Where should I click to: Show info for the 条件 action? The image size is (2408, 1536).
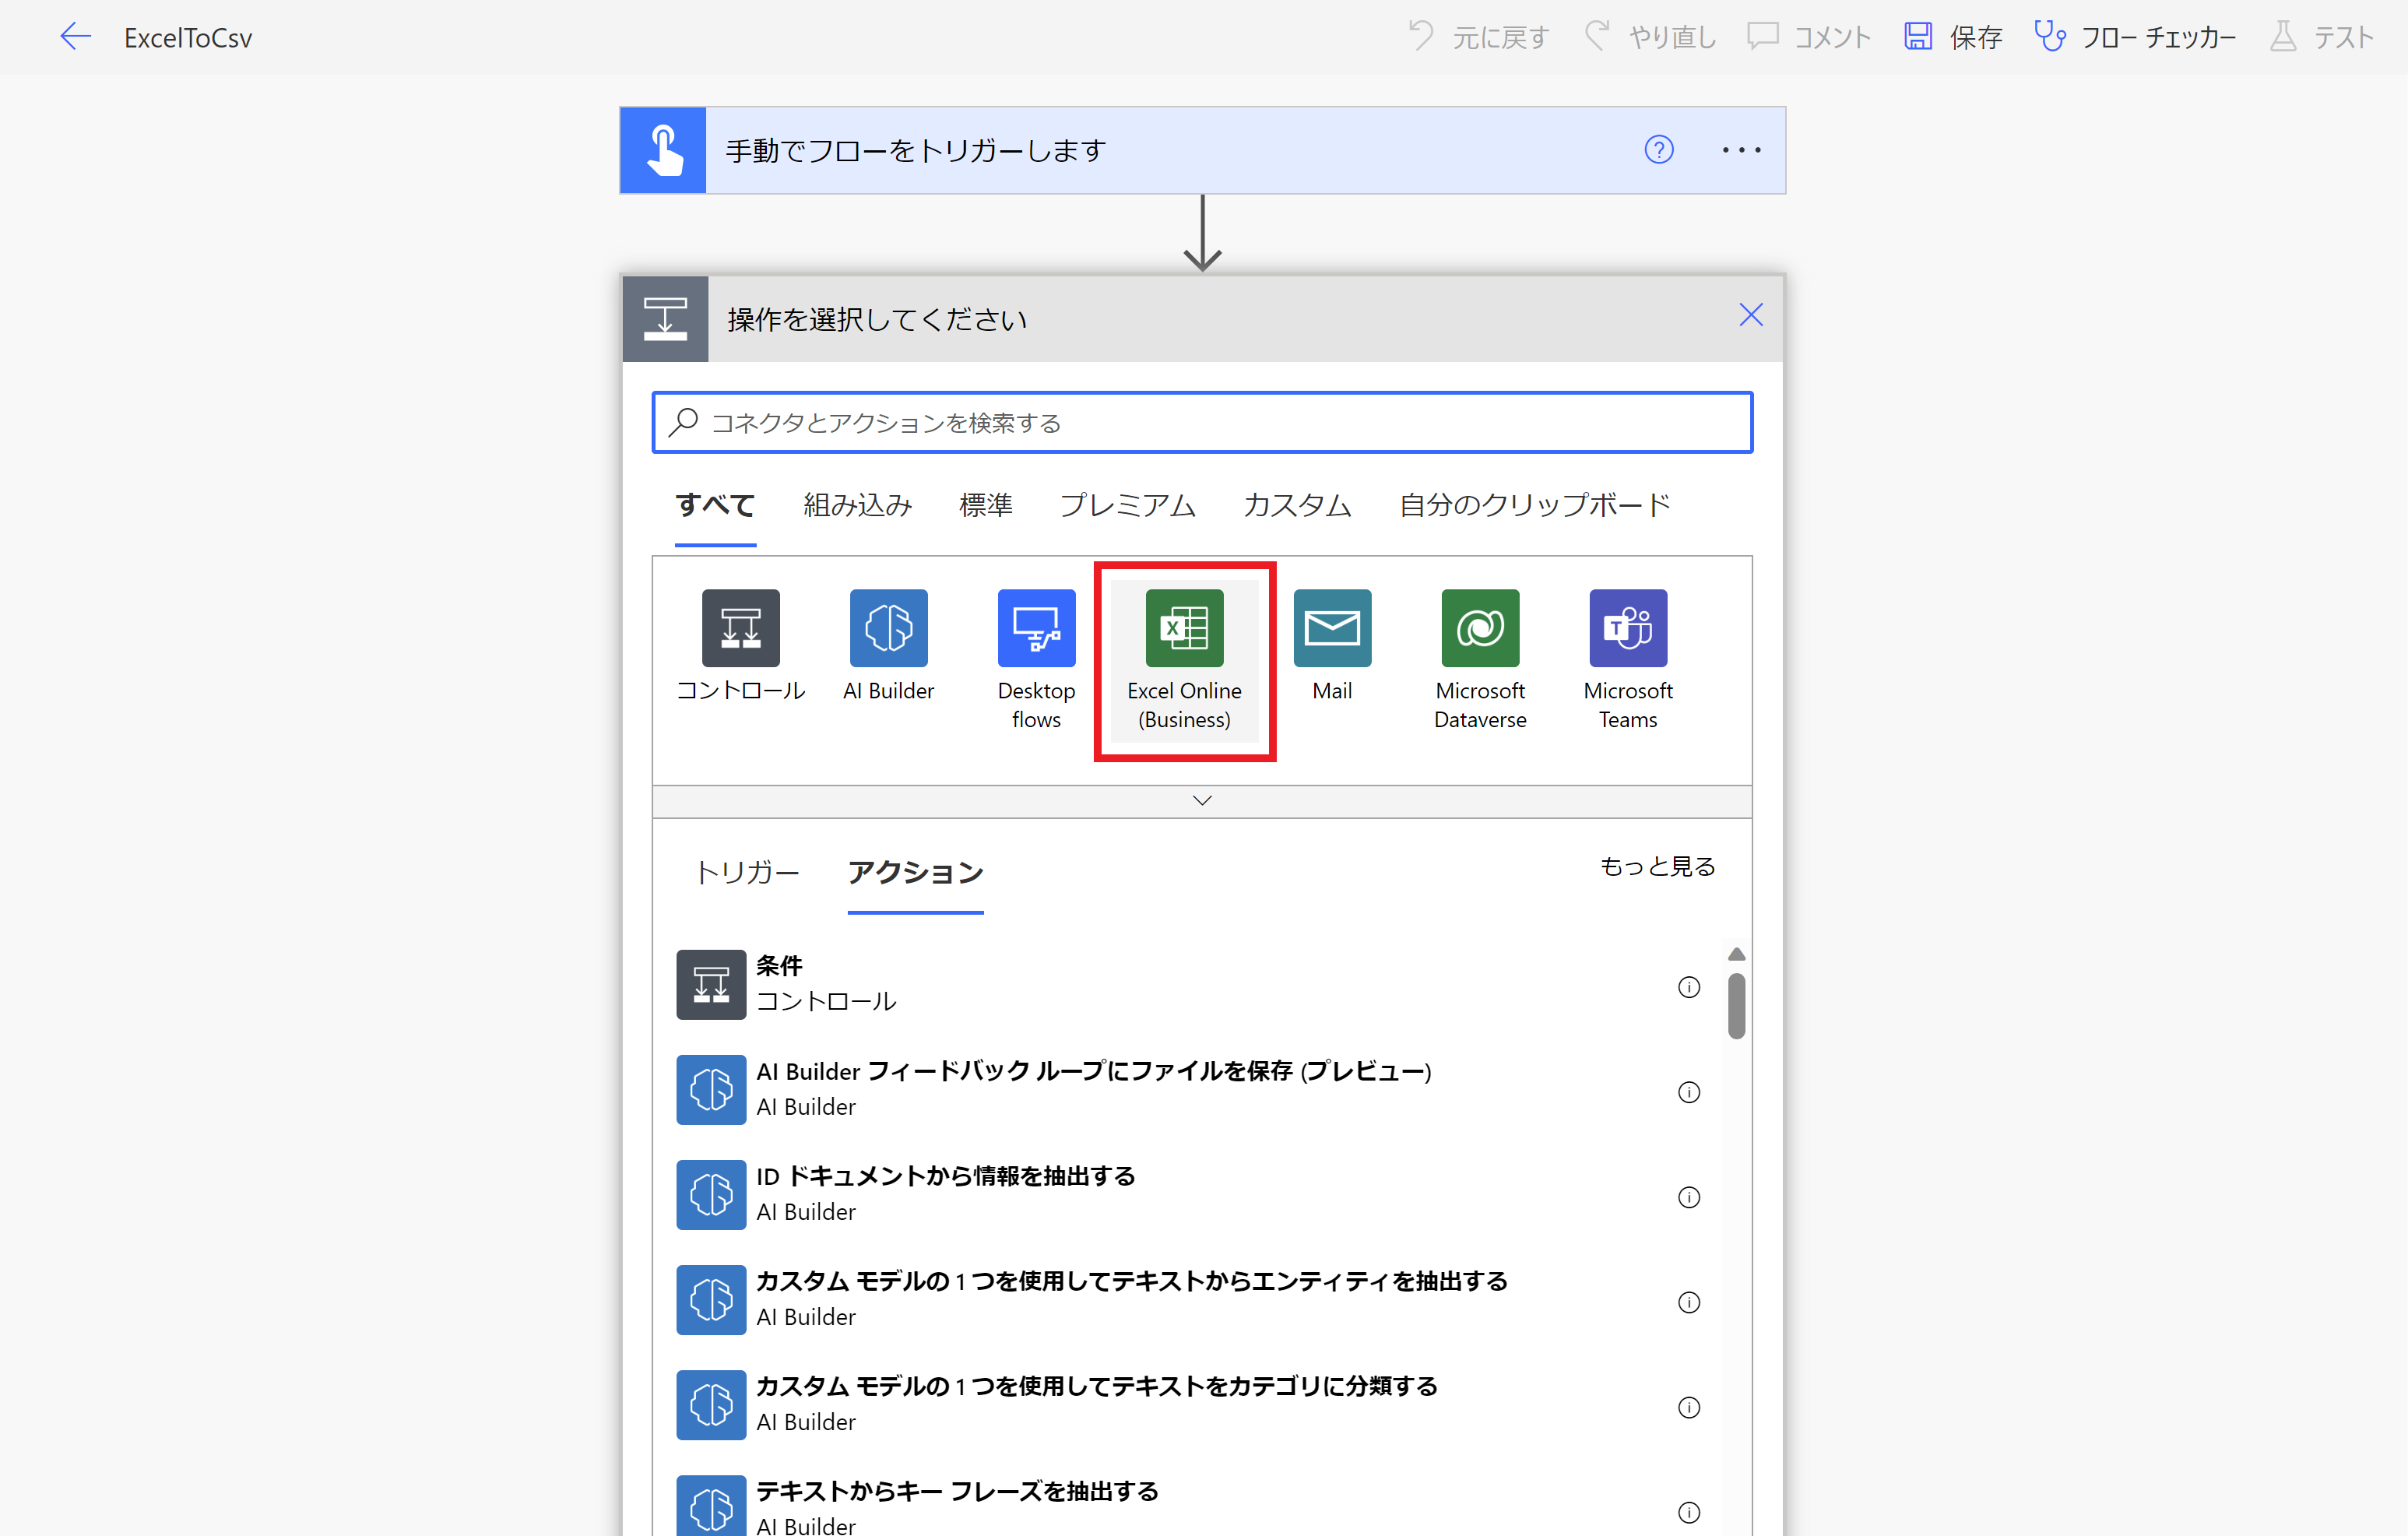click(x=1689, y=987)
